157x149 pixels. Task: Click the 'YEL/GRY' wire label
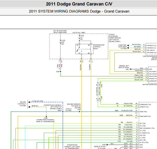coord(129,122)
